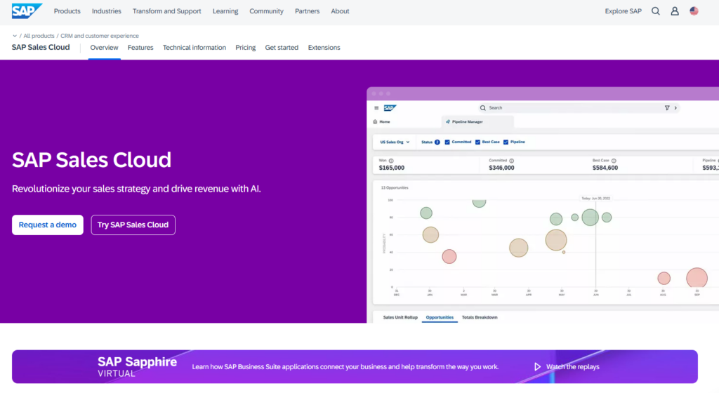Image resolution: width=719 pixels, height=393 pixels.
Task: Change country via the US flag icon
Action: point(694,11)
